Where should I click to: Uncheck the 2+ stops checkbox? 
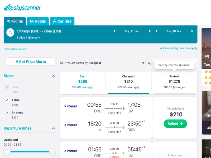tap(7, 113)
